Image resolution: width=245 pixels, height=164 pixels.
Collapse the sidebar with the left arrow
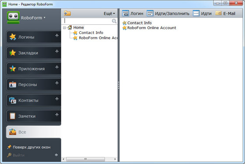[56, 155]
